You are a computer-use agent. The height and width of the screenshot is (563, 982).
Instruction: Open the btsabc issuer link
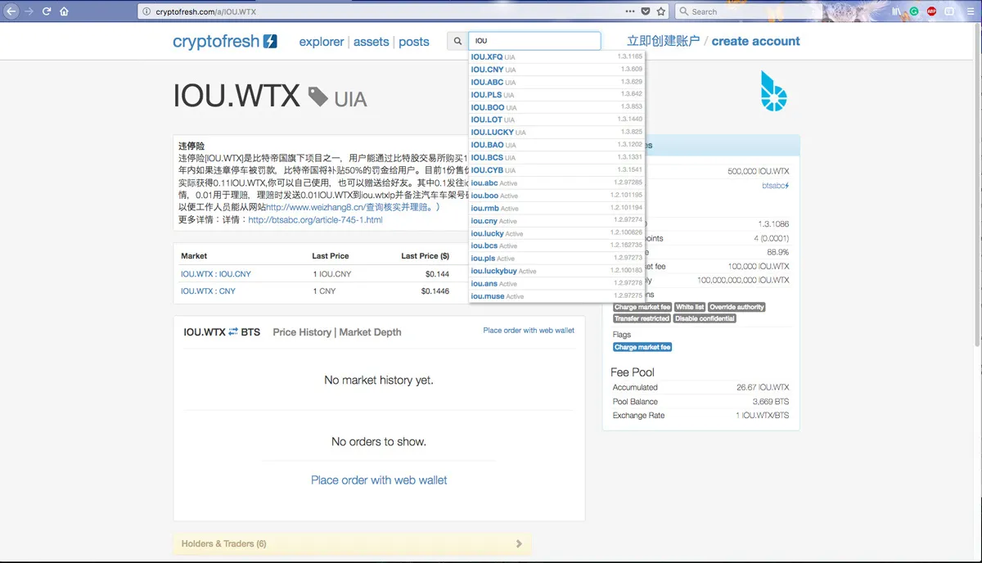776,186
